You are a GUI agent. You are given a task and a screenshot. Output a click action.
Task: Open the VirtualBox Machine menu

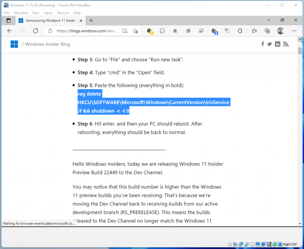coord(20,13)
